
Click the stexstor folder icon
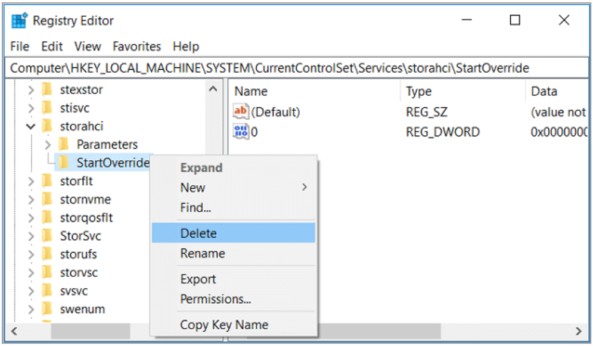pyautogui.click(x=48, y=90)
